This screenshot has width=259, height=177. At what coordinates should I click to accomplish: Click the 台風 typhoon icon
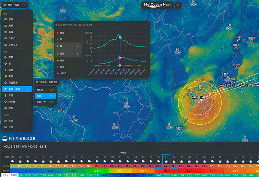[x=6, y=127]
